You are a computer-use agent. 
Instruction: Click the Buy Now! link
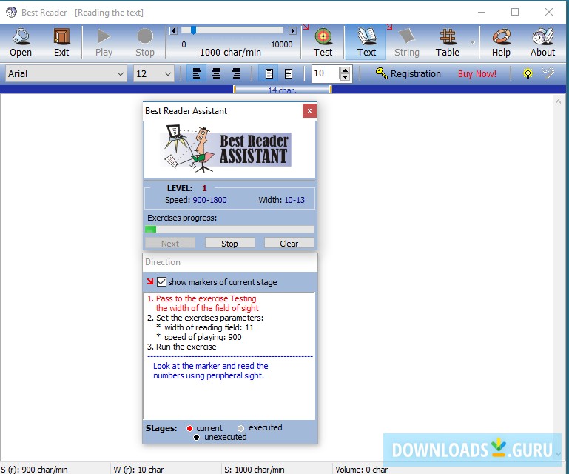[477, 74]
